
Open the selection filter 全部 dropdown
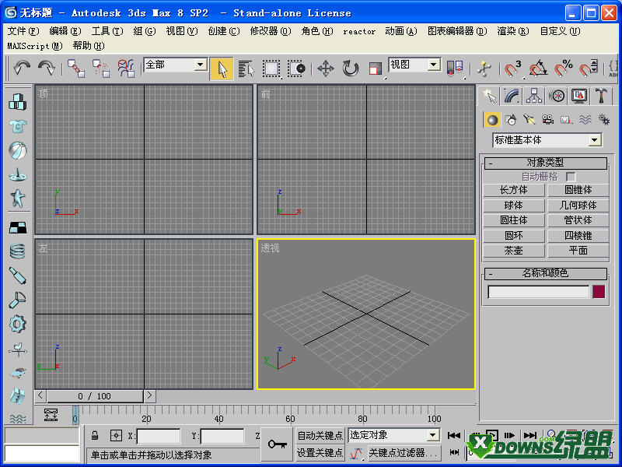[x=201, y=65]
